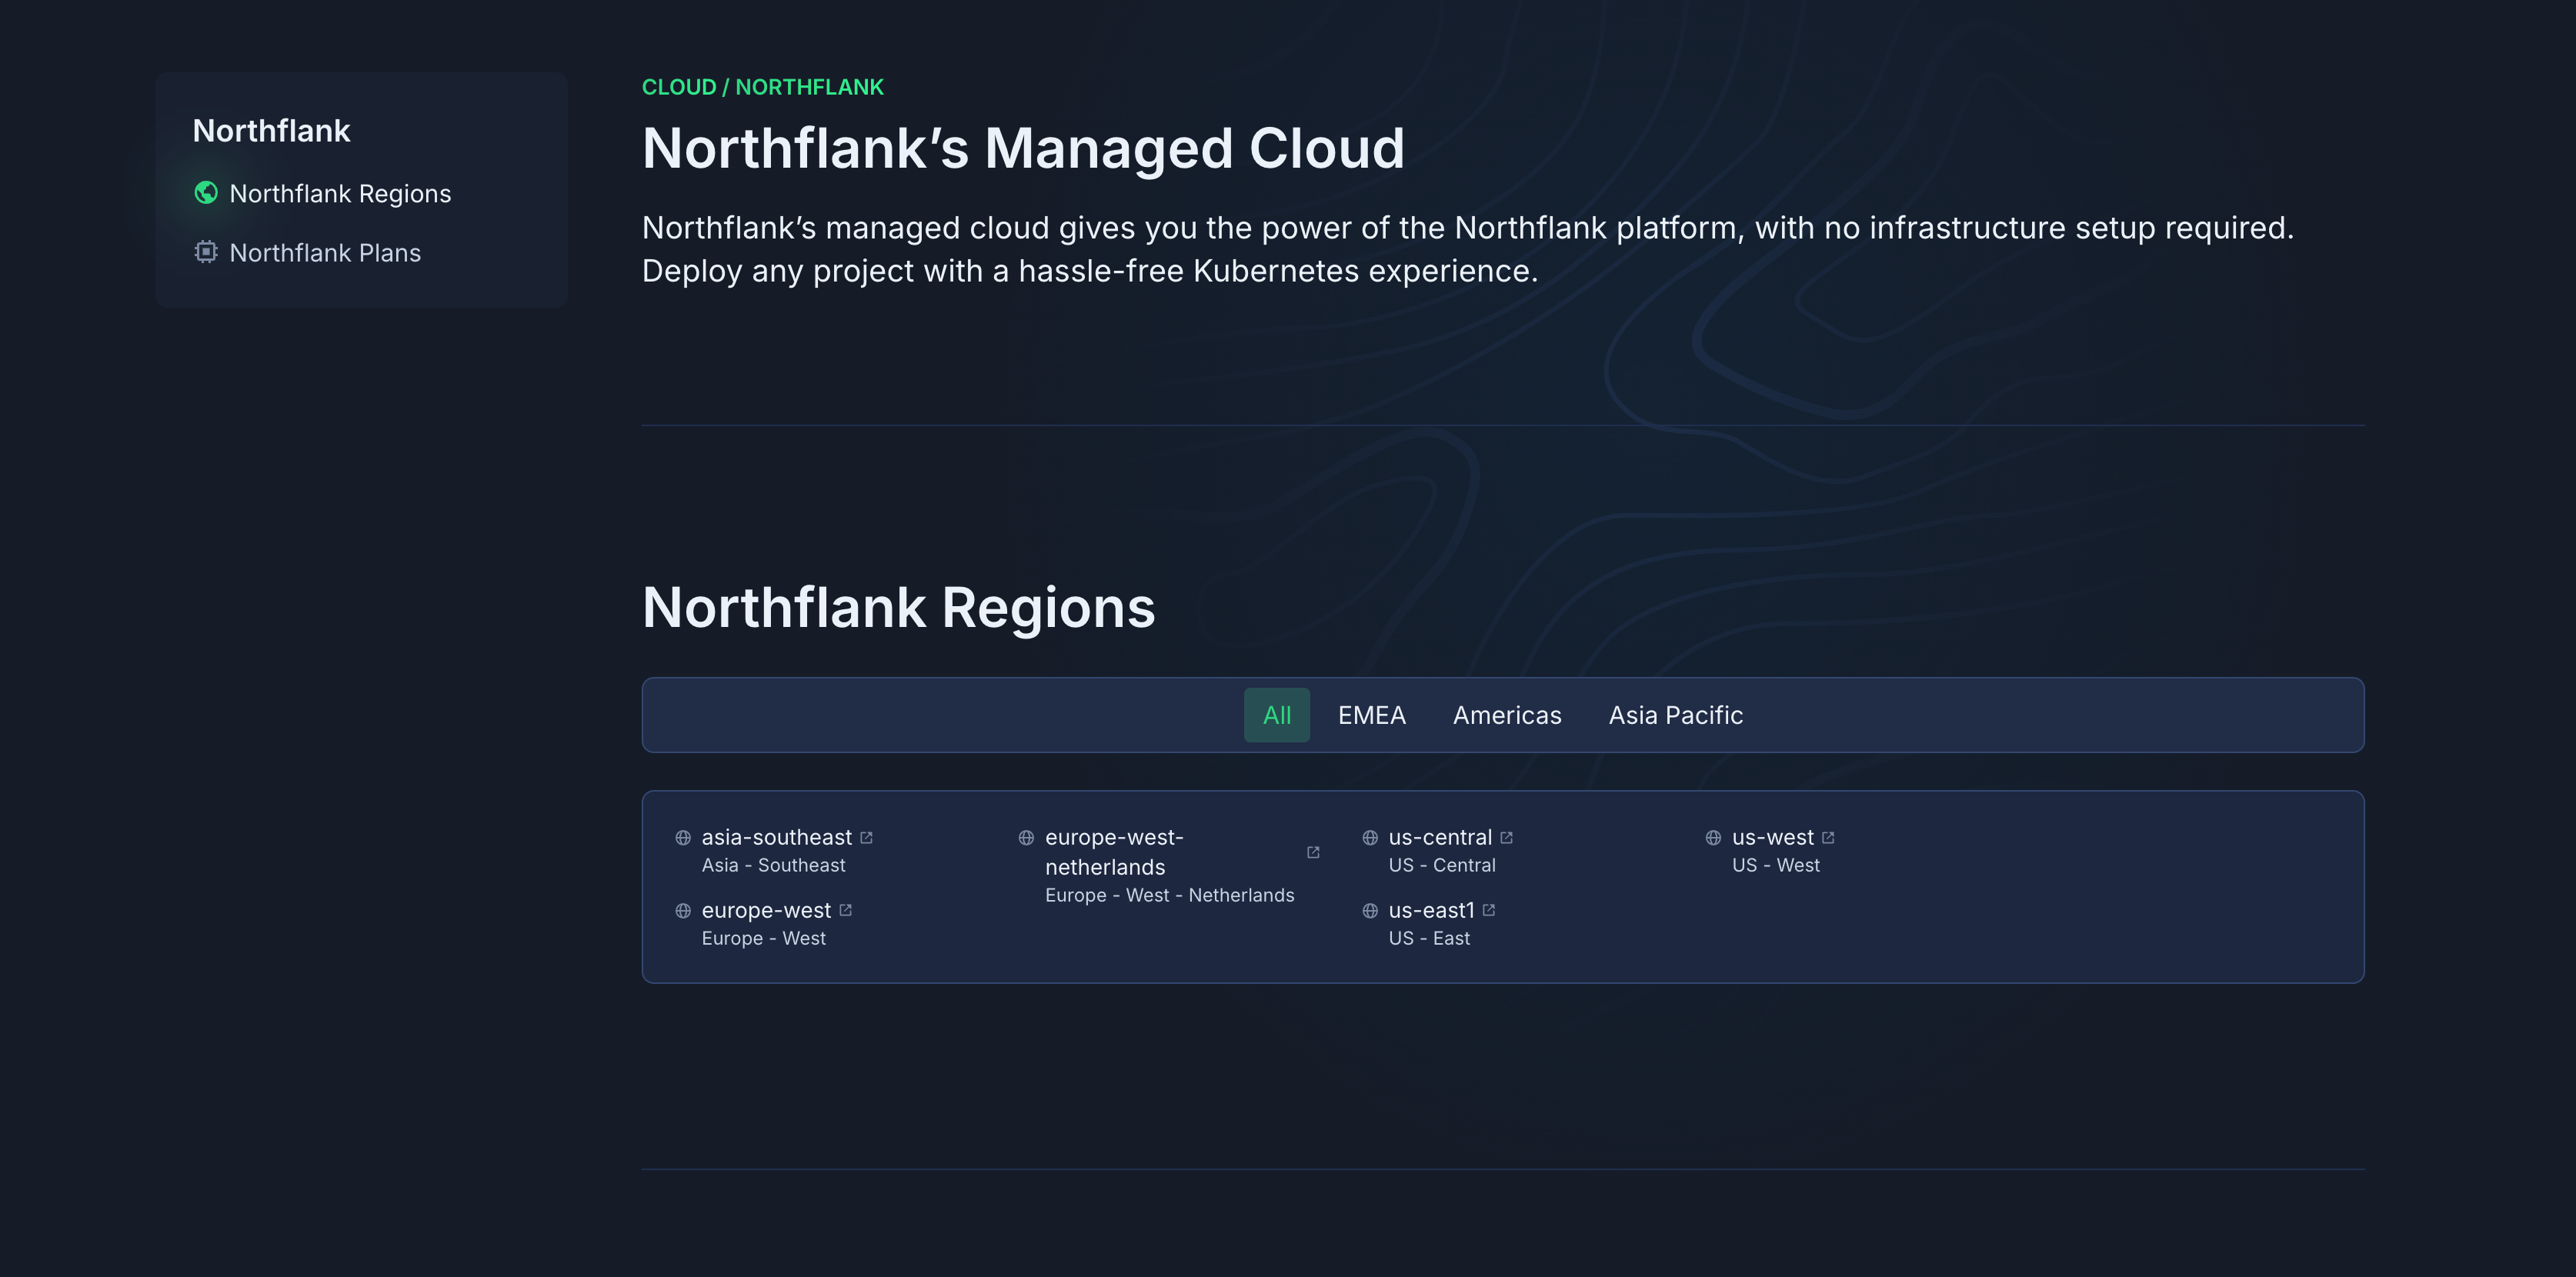Click the Northflank's Managed Cloud page title
This screenshot has height=1277, width=2576.
1023,149
